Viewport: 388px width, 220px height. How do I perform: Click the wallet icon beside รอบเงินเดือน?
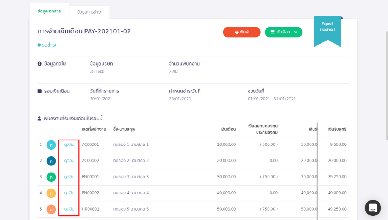(x=39, y=91)
